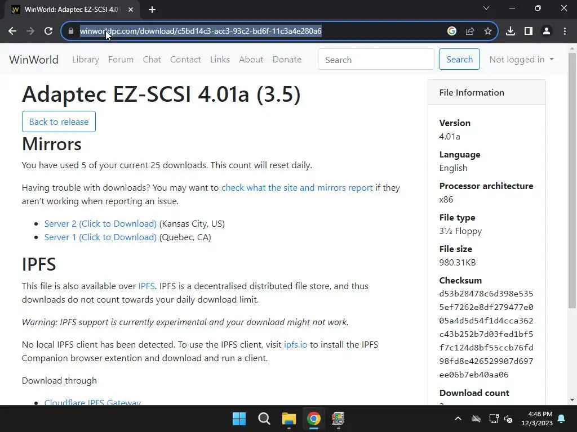Click the OneDrive cloud tray icon

(476, 418)
